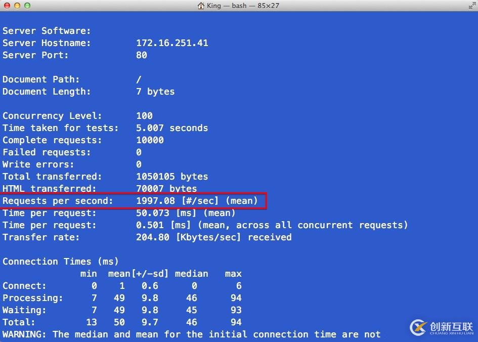Click the 'Transfer rate:' label

click(x=41, y=237)
